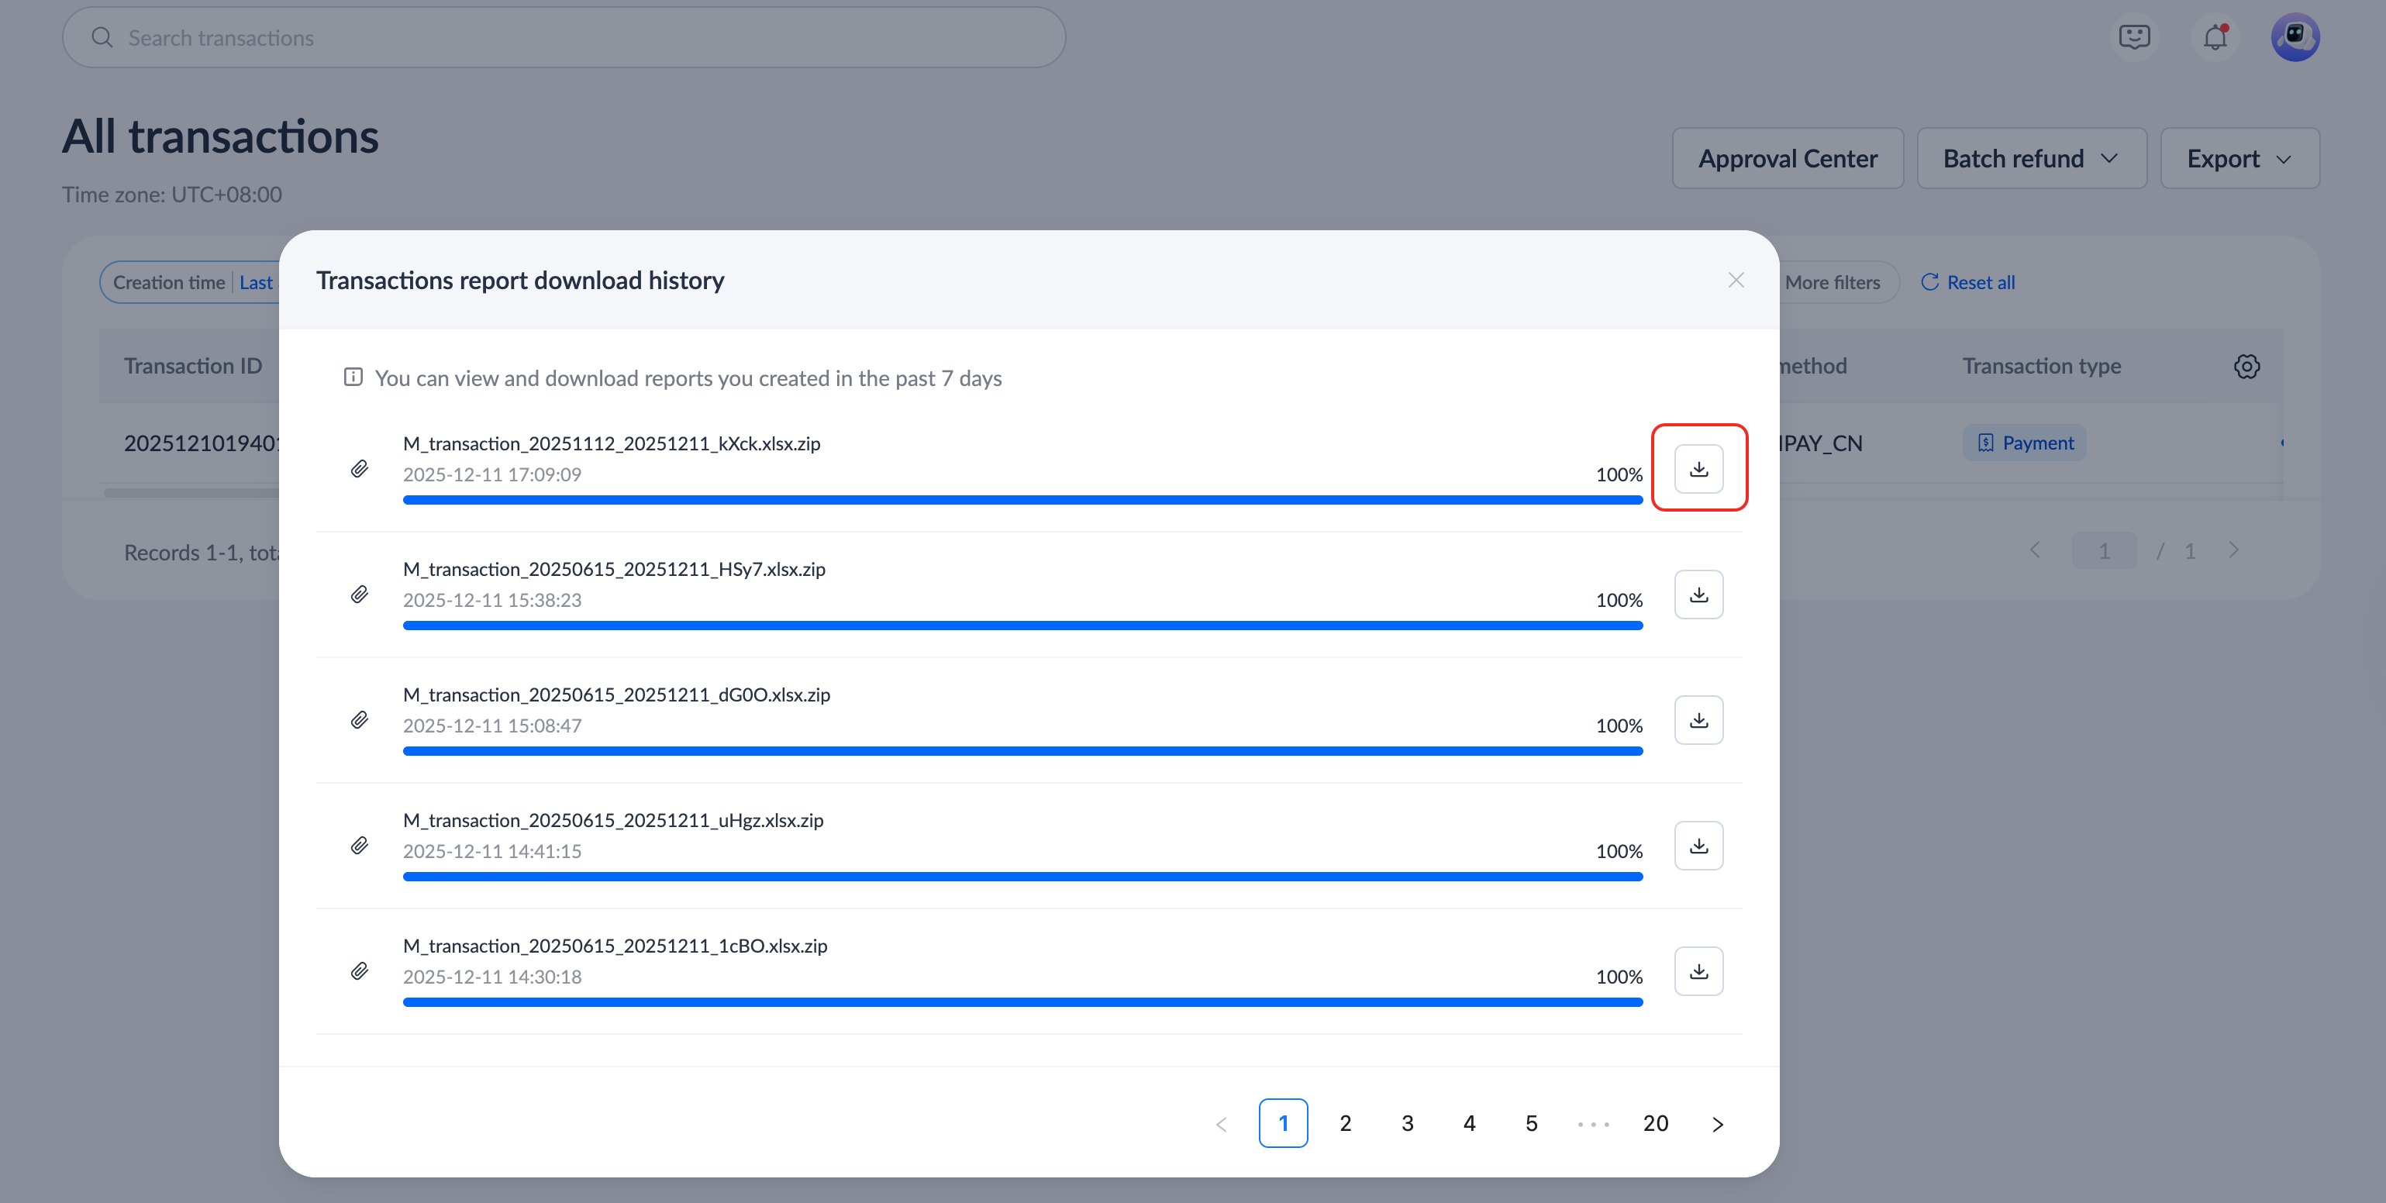Download the HSy7.xlsx.zip transaction report
Screen dimensions: 2386x1203
point(1698,595)
